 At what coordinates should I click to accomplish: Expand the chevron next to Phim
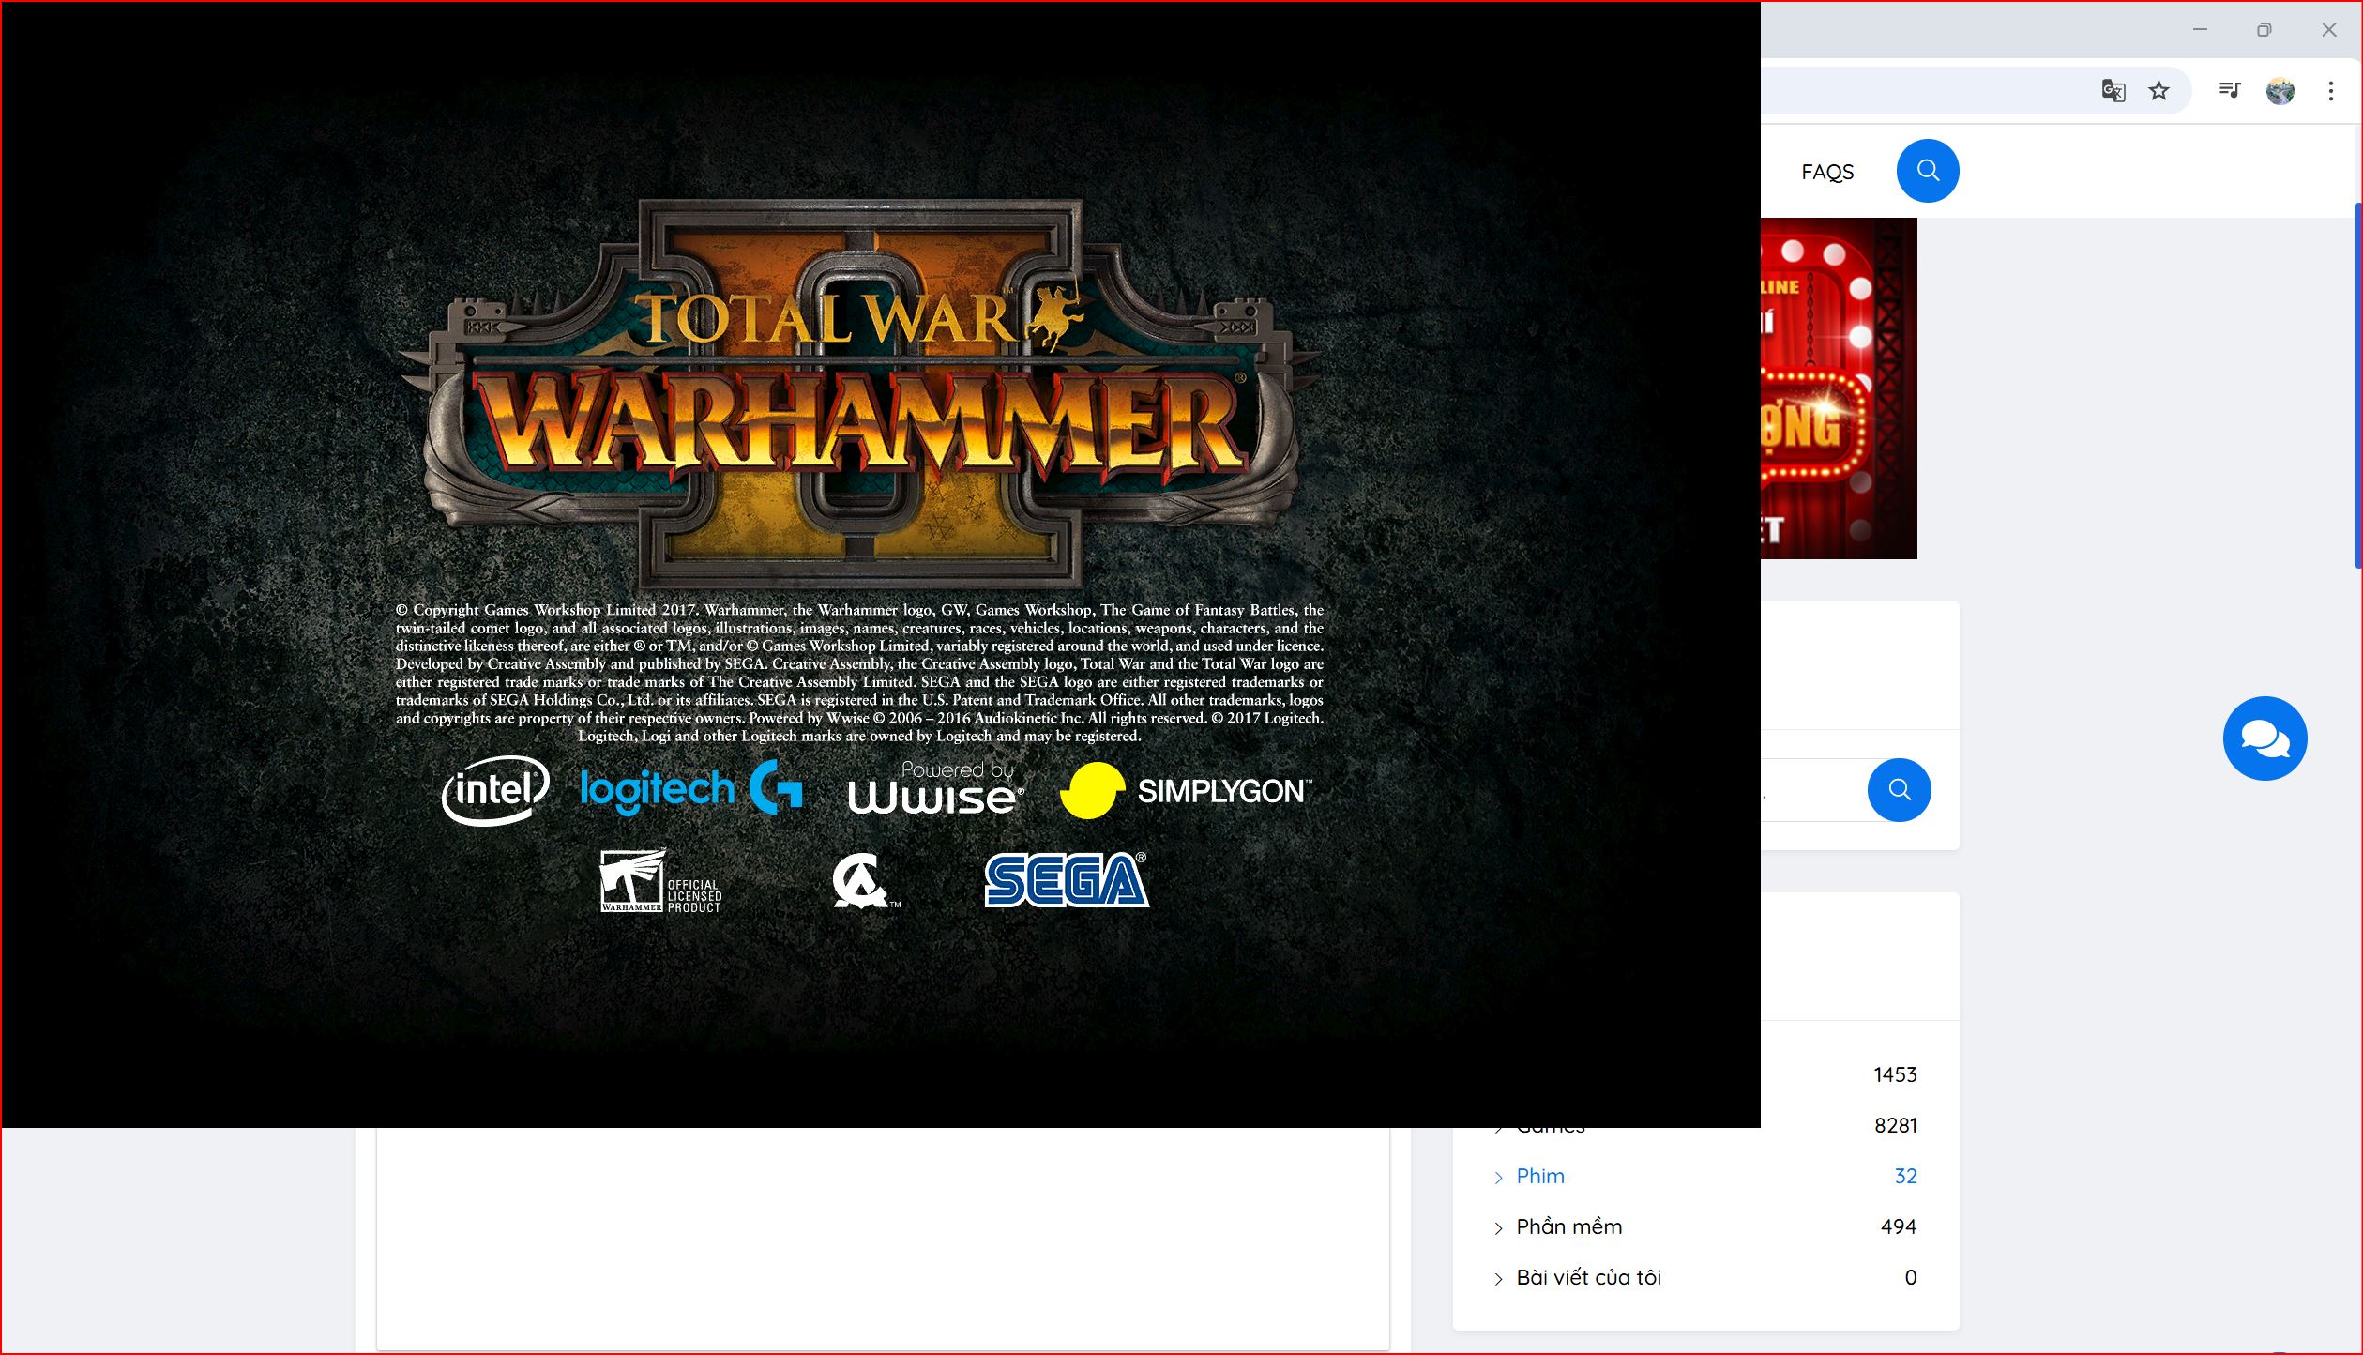click(x=1498, y=1178)
